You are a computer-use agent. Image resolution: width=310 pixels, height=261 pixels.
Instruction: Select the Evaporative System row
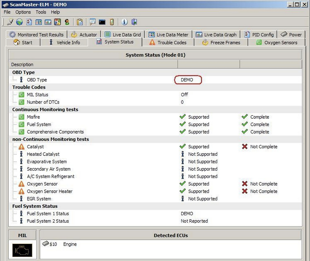pos(155,161)
